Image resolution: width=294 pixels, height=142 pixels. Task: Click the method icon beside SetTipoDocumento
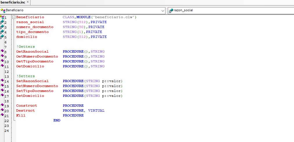tap(2, 91)
